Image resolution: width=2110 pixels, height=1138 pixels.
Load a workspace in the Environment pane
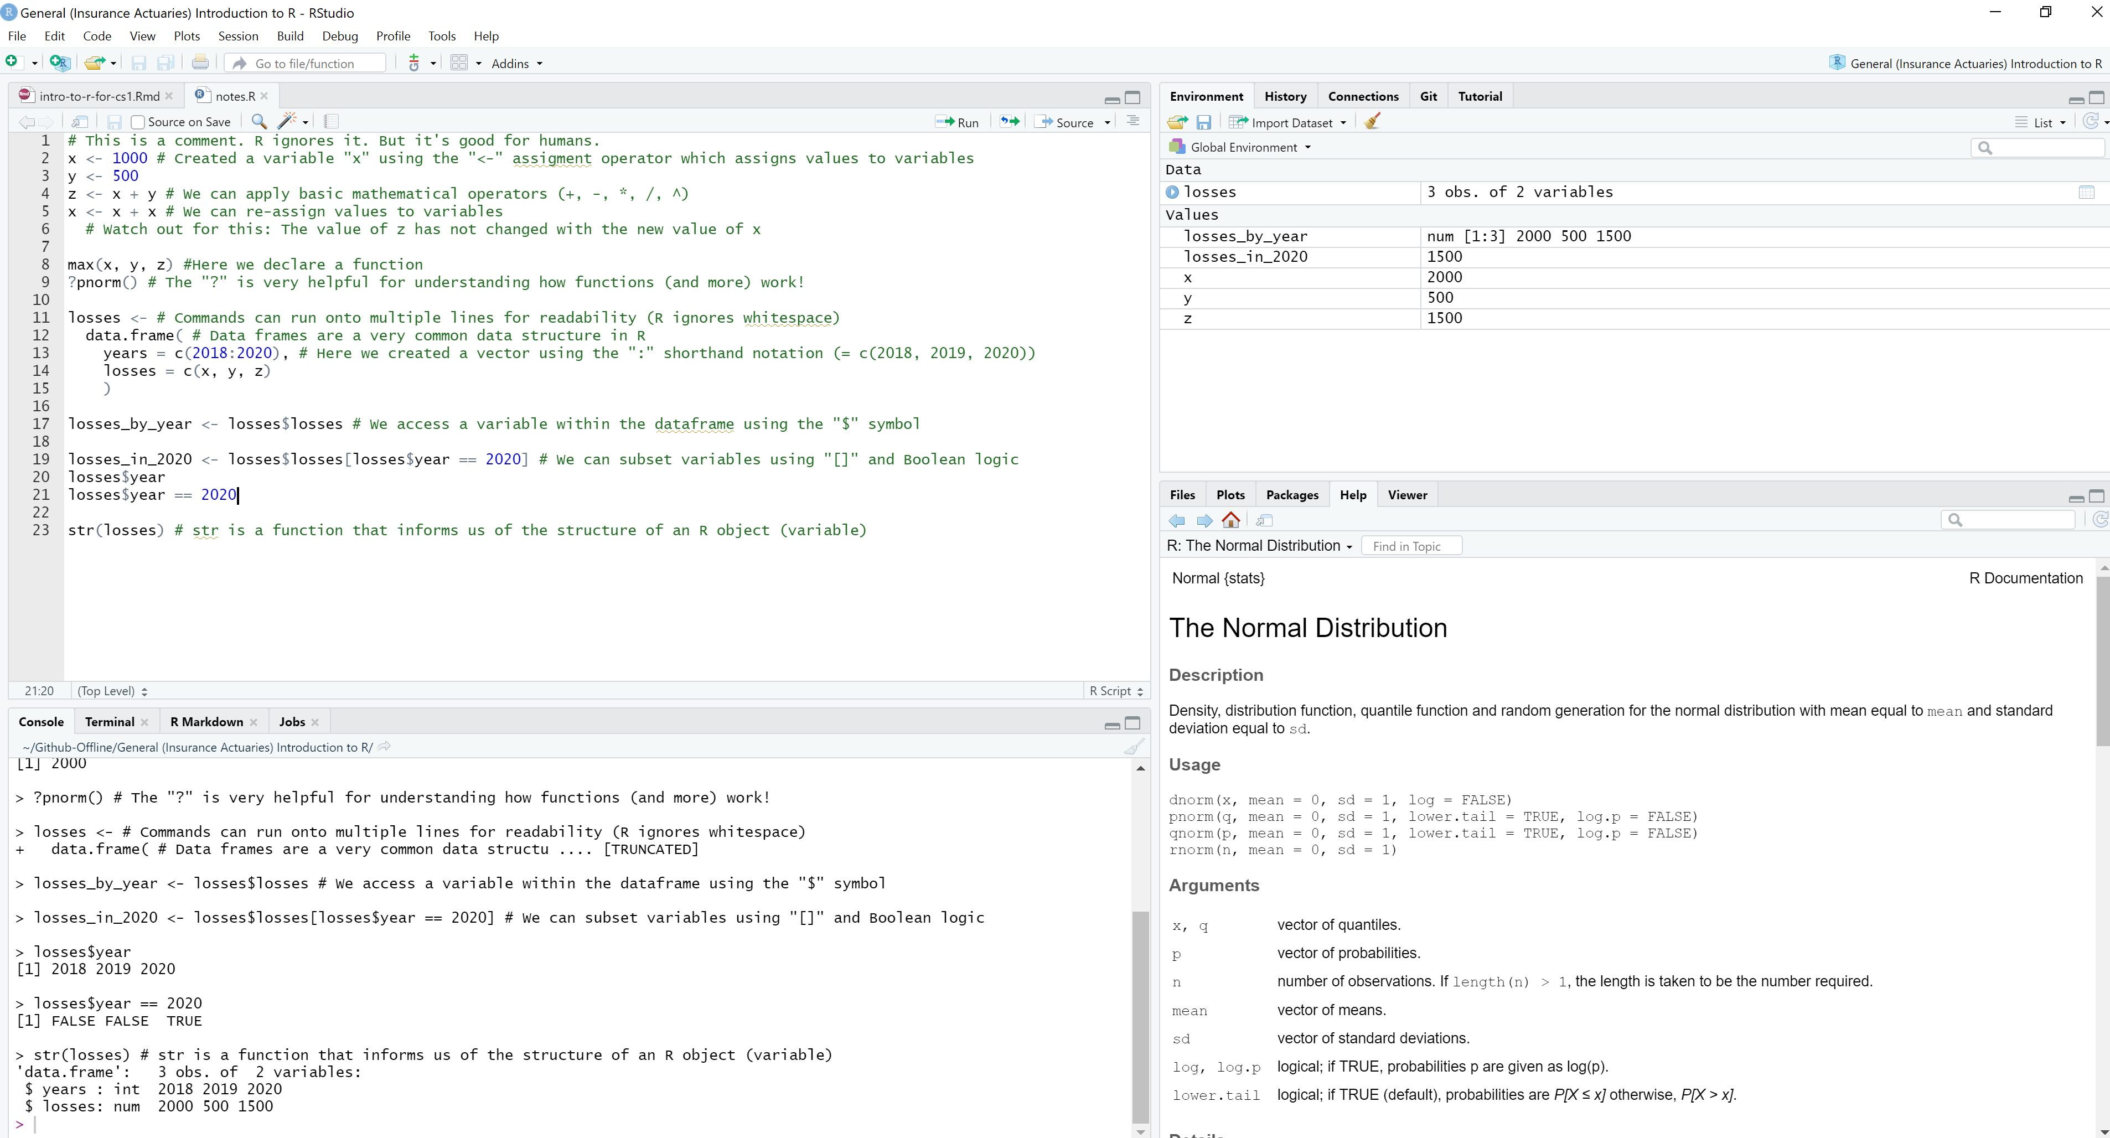1177,122
